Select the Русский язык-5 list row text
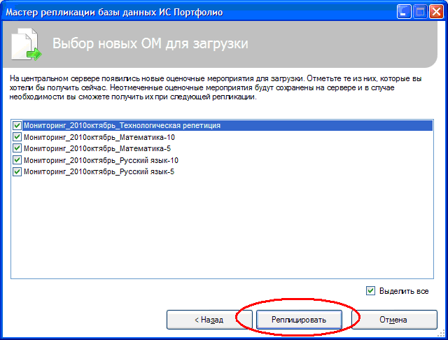 pos(99,172)
